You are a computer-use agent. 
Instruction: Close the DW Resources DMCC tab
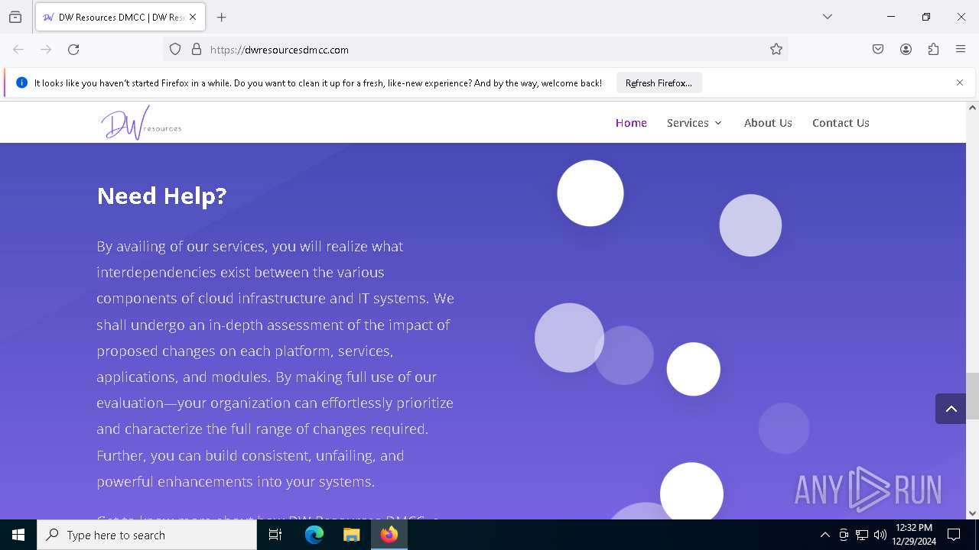click(x=193, y=17)
